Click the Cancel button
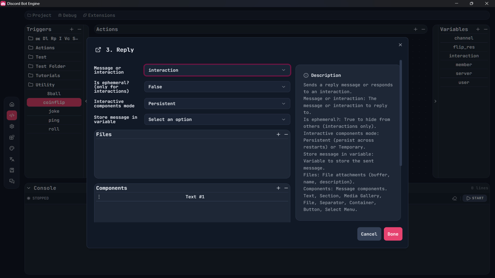 coord(369,234)
